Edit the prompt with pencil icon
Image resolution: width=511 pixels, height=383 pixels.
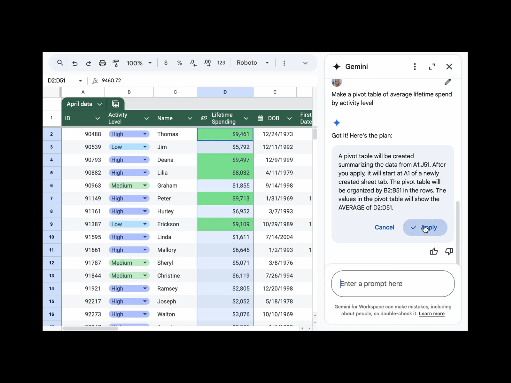click(x=448, y=82)
